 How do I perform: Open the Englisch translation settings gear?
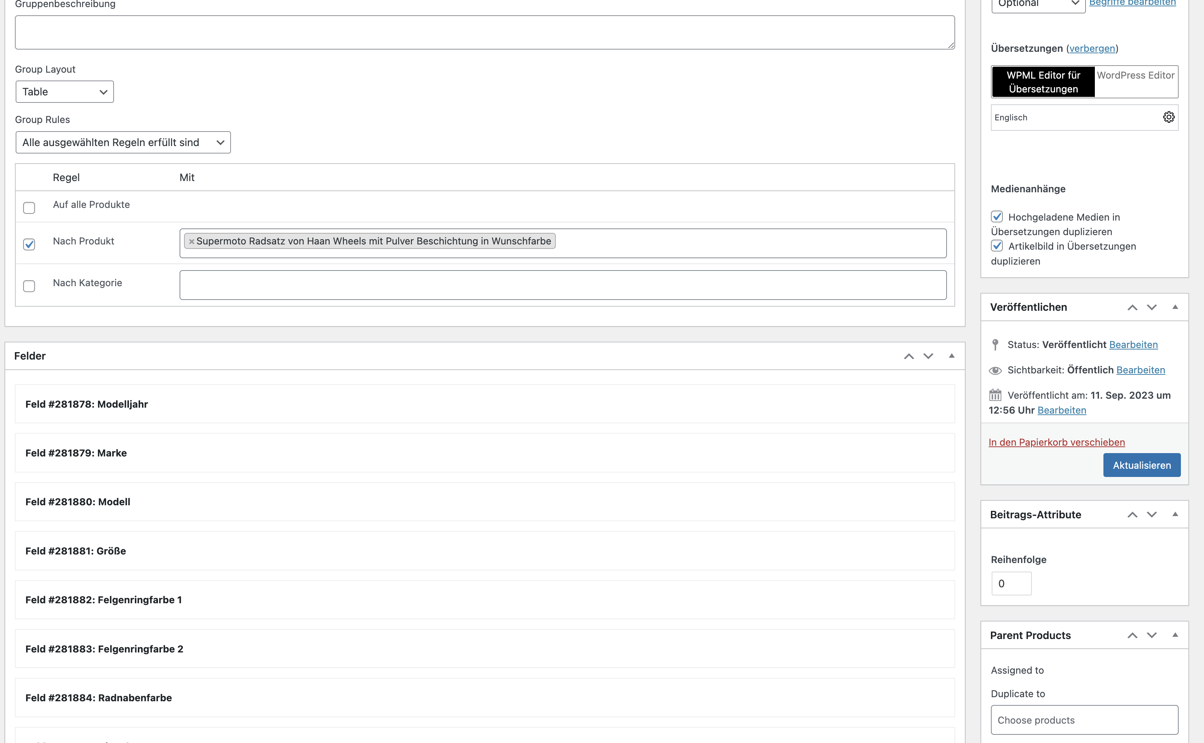1168,117
